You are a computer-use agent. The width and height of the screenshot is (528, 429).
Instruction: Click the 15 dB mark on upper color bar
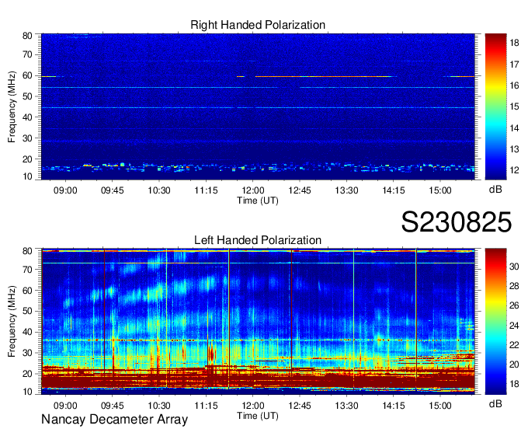pyautogui.click(x=514, y=106)
